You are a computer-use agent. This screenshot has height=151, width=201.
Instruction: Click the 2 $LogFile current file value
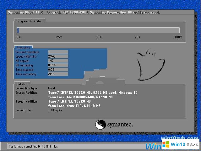point(55,110)
